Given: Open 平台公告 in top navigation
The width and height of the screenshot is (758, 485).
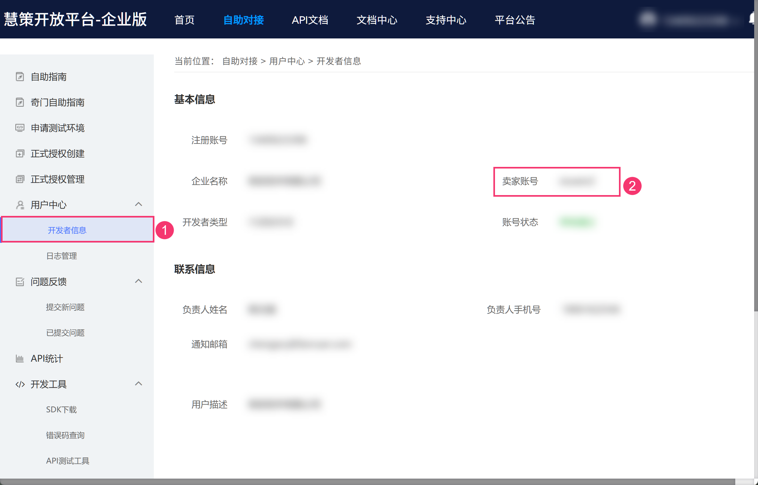Looking at the screenshot, I should (515, 20).
